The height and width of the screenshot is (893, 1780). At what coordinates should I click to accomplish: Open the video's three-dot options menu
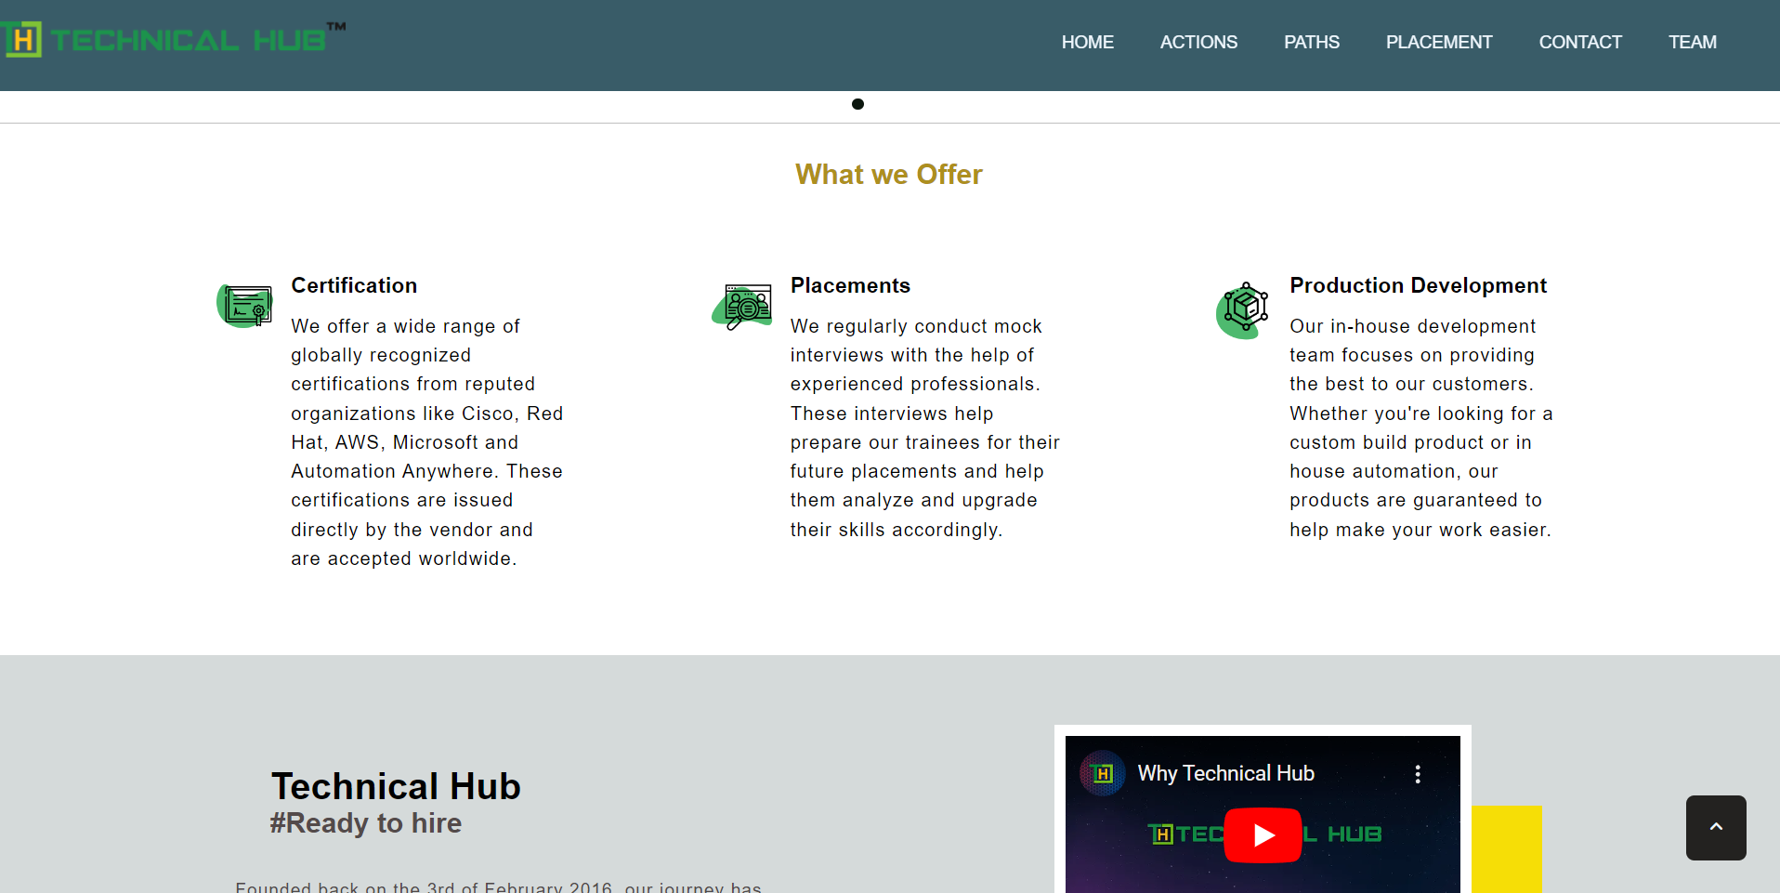pos(1417,774)
